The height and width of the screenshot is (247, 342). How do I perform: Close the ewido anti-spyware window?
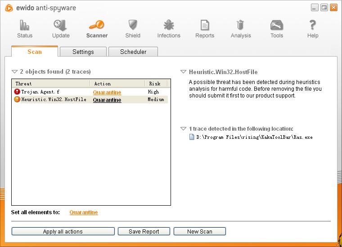click(333, 8)
